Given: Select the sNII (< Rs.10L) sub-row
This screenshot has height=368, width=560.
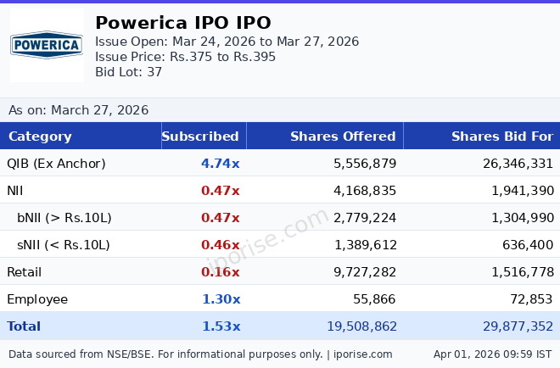Looking at the screenshot, I should 64,245.
